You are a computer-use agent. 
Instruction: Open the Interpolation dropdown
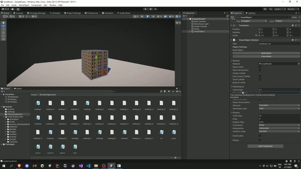click(x=279, y=128)
